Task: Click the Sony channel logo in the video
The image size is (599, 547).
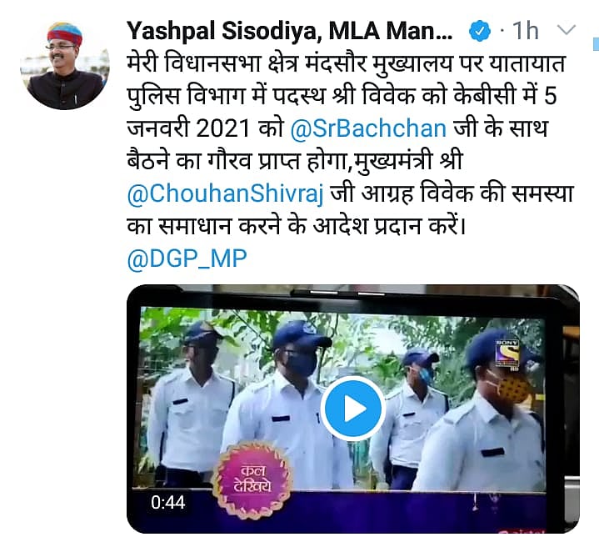Action: click(x=507, y=354)
